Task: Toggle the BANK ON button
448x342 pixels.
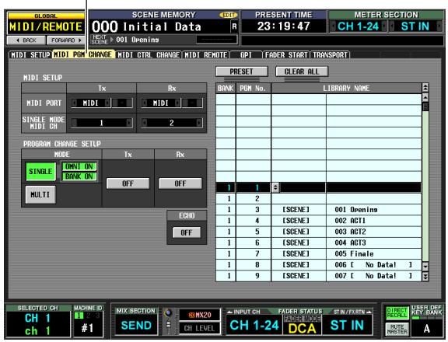Action: (79, 176)
